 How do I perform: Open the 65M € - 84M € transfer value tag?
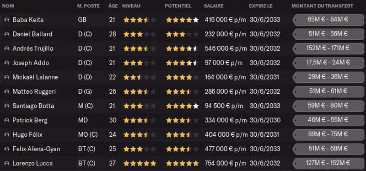[328, 20]
